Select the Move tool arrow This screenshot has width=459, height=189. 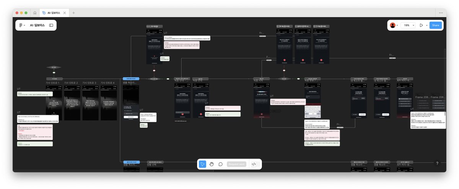[203, 164]
